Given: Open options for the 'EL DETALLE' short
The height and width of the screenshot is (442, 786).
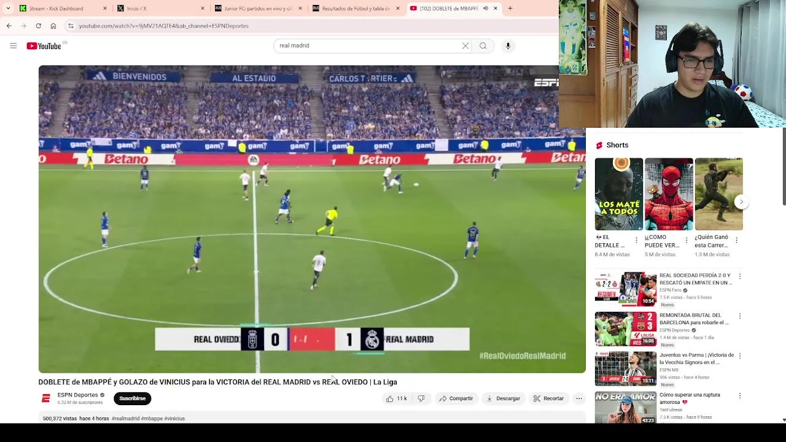Looking at the screenshot, I should [x=636, y=240].
